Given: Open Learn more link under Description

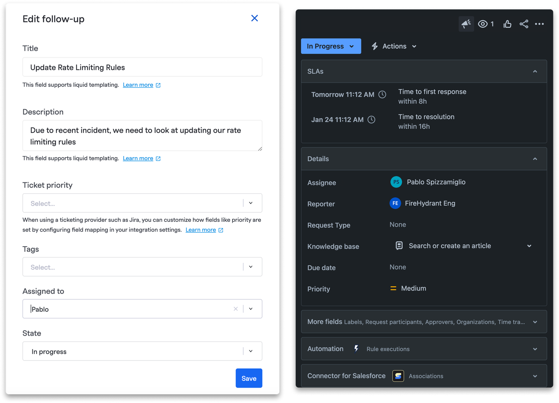Looking at the screenshot, I should pos(141,158).
